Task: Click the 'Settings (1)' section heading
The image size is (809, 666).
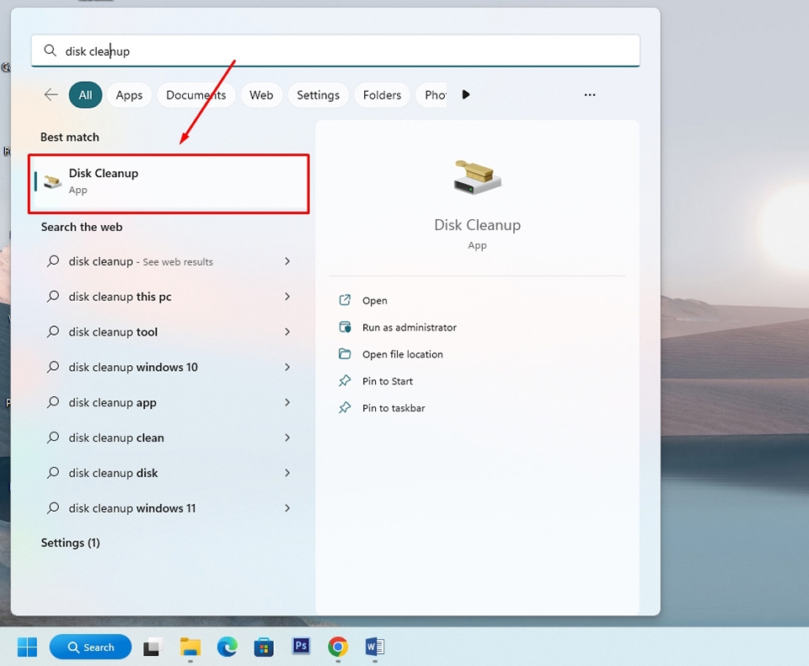Action: pyautogui.click(x=71, y=543)
